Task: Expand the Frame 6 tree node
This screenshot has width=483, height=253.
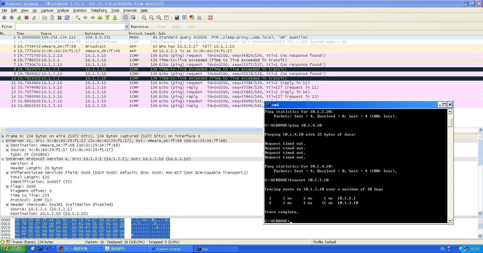Action: point(3,136)
